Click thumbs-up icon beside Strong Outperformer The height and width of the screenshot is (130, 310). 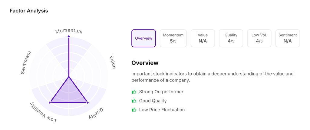point(134,92)
